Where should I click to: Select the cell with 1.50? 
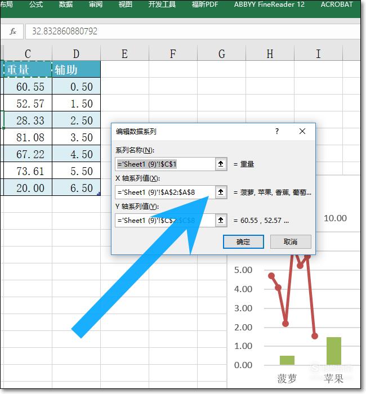click(76, 103)
